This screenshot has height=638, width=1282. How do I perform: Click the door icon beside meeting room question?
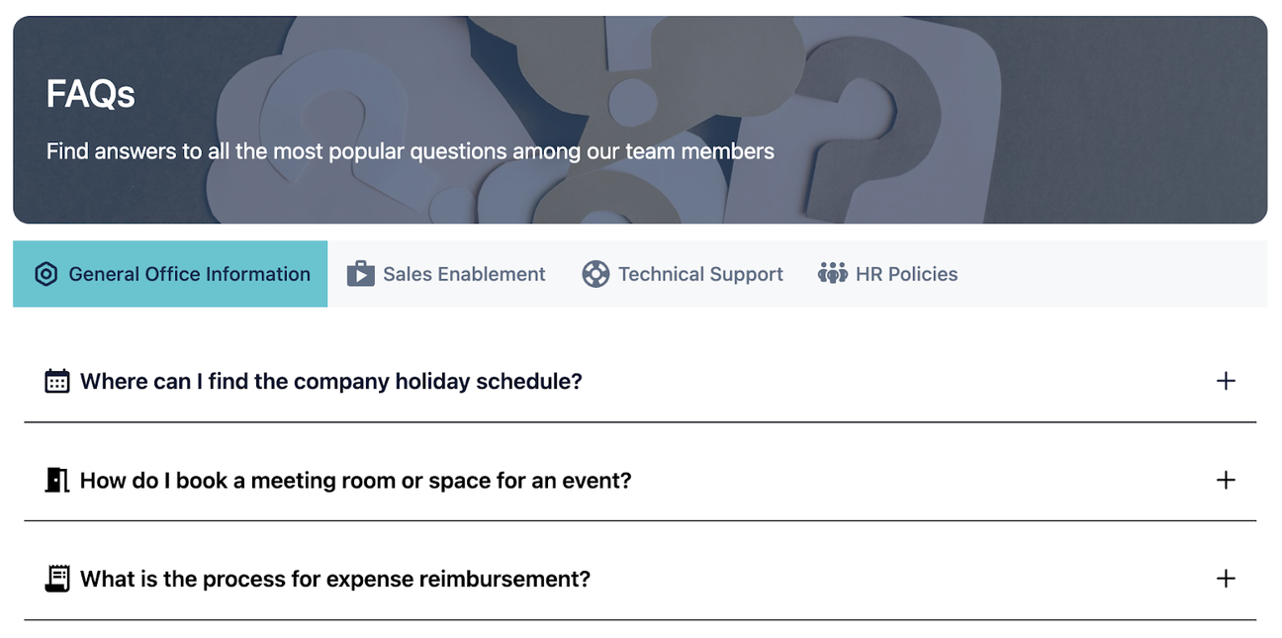56,480
